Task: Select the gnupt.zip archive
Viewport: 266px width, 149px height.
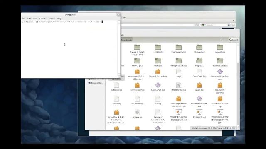Action: [x=199, y=87]
